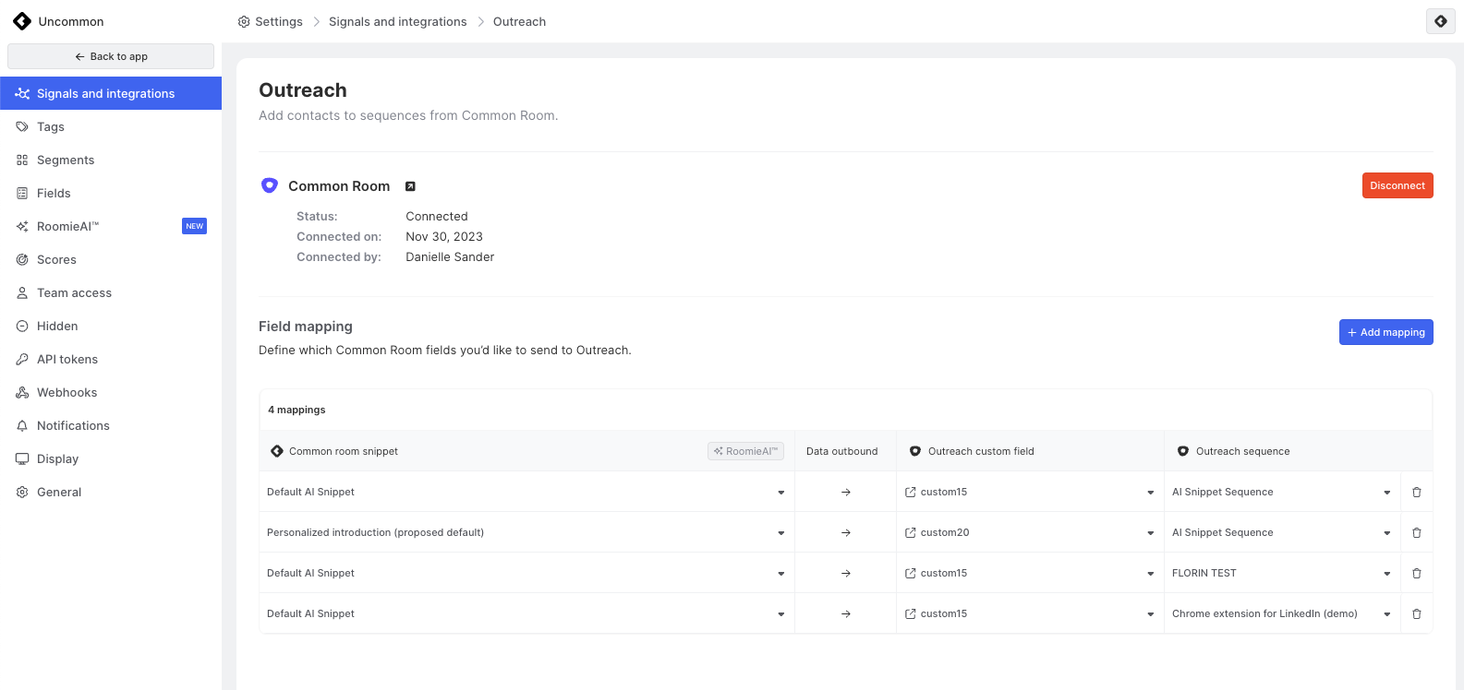
Task: Expand Personalized introduction snippet dropdown
Action: [780, 533]
